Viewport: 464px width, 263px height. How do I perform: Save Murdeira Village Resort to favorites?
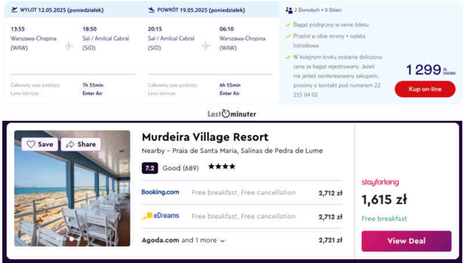coord(39,144)
